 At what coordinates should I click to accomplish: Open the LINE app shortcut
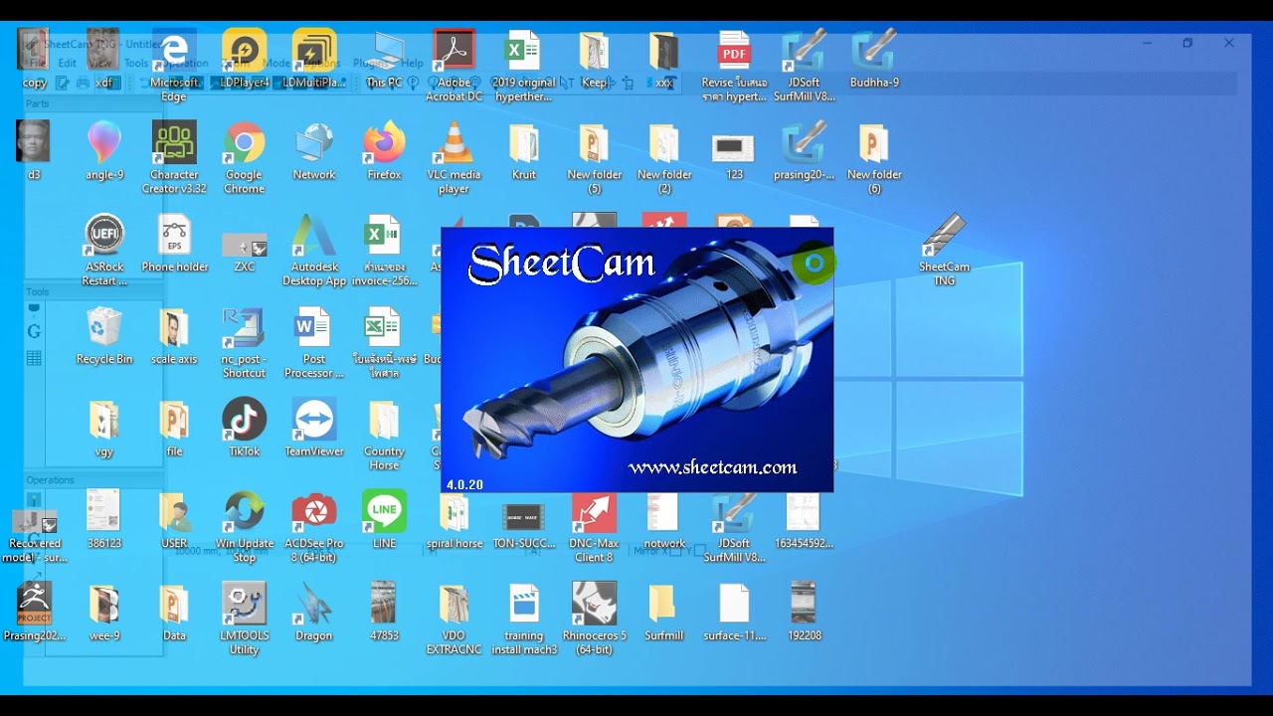point(384,520)
